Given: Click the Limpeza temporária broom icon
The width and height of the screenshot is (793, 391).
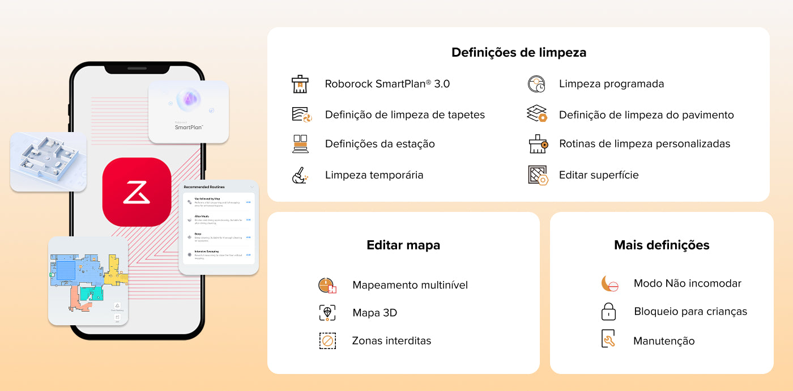Looking at the screenshot, I should [x=300, y=175].
